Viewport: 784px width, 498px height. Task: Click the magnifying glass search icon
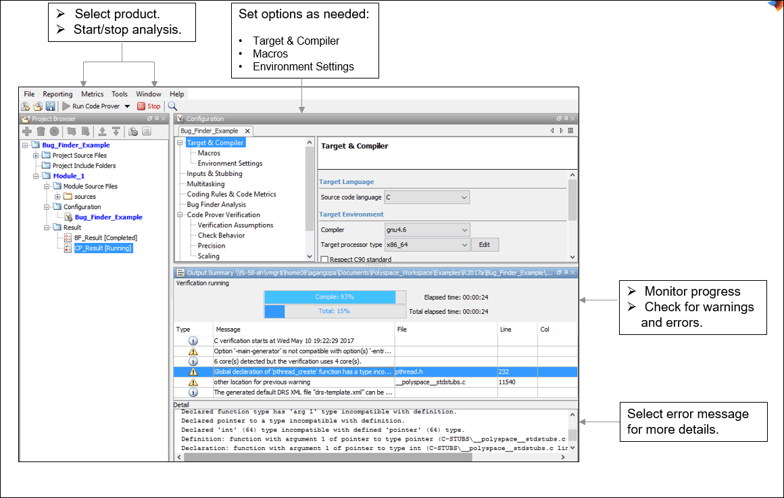pyautogui.click(x=172, y=106)
